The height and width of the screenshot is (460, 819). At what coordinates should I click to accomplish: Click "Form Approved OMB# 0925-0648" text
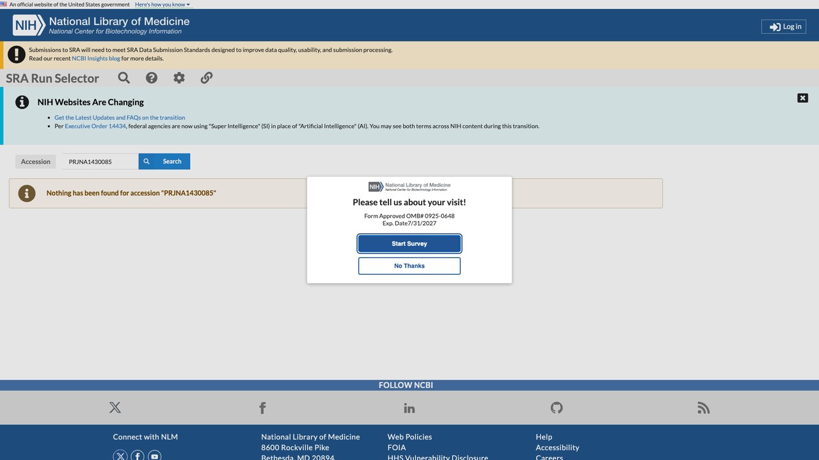(409, 216)
